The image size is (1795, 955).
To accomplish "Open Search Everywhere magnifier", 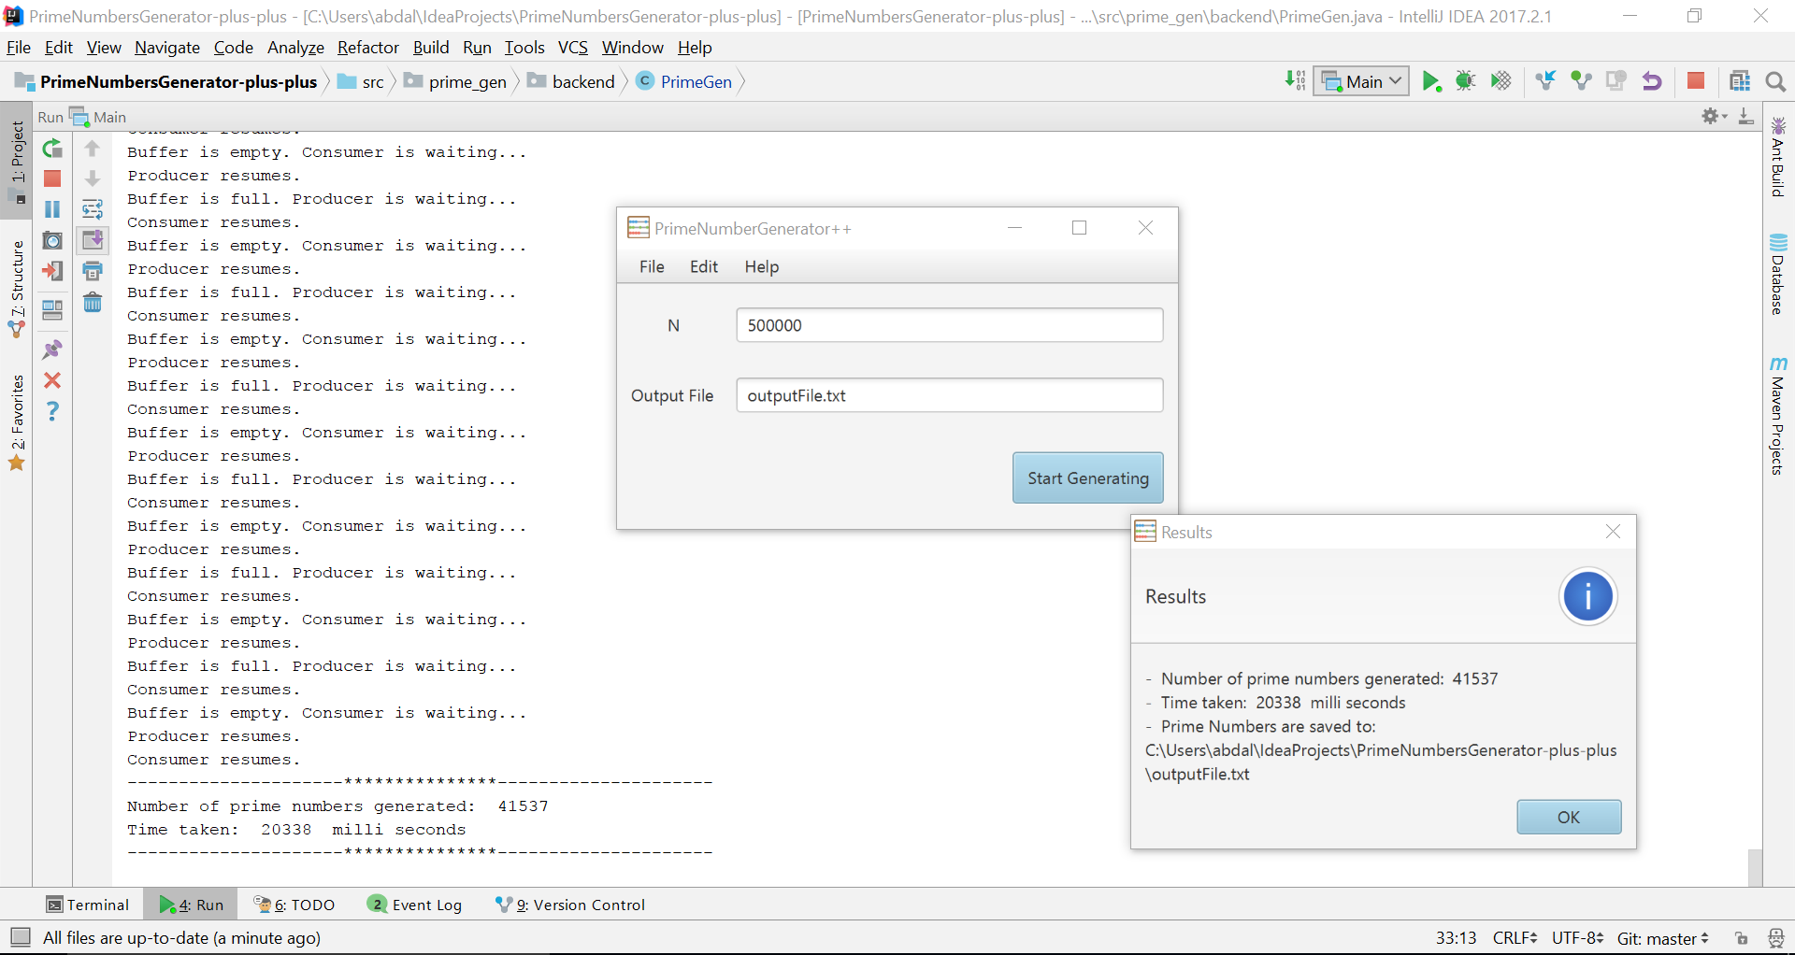I will 1775,81.
